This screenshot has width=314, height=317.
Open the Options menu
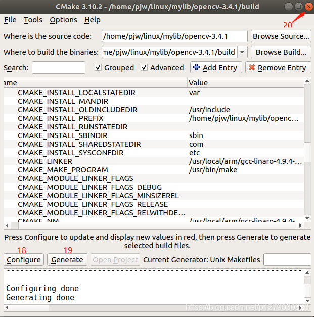(x=63, y=20)
